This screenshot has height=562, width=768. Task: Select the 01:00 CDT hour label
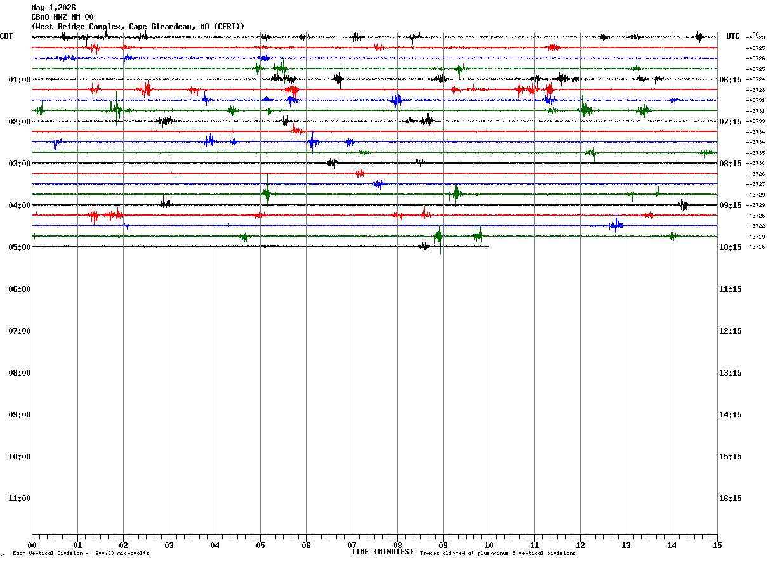pyautogui.click(x=20, y=80)
